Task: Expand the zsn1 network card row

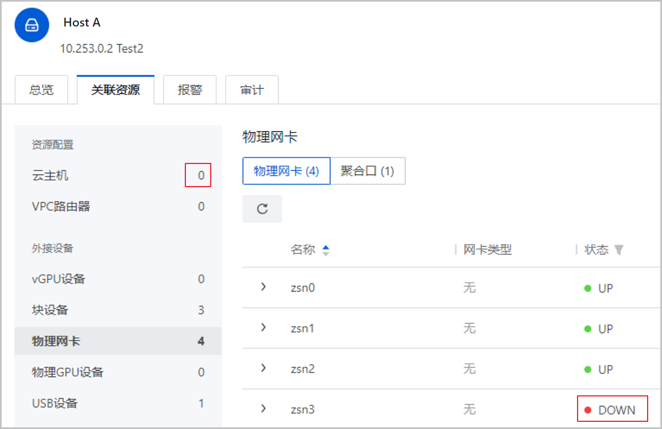Action: [263, 327]
